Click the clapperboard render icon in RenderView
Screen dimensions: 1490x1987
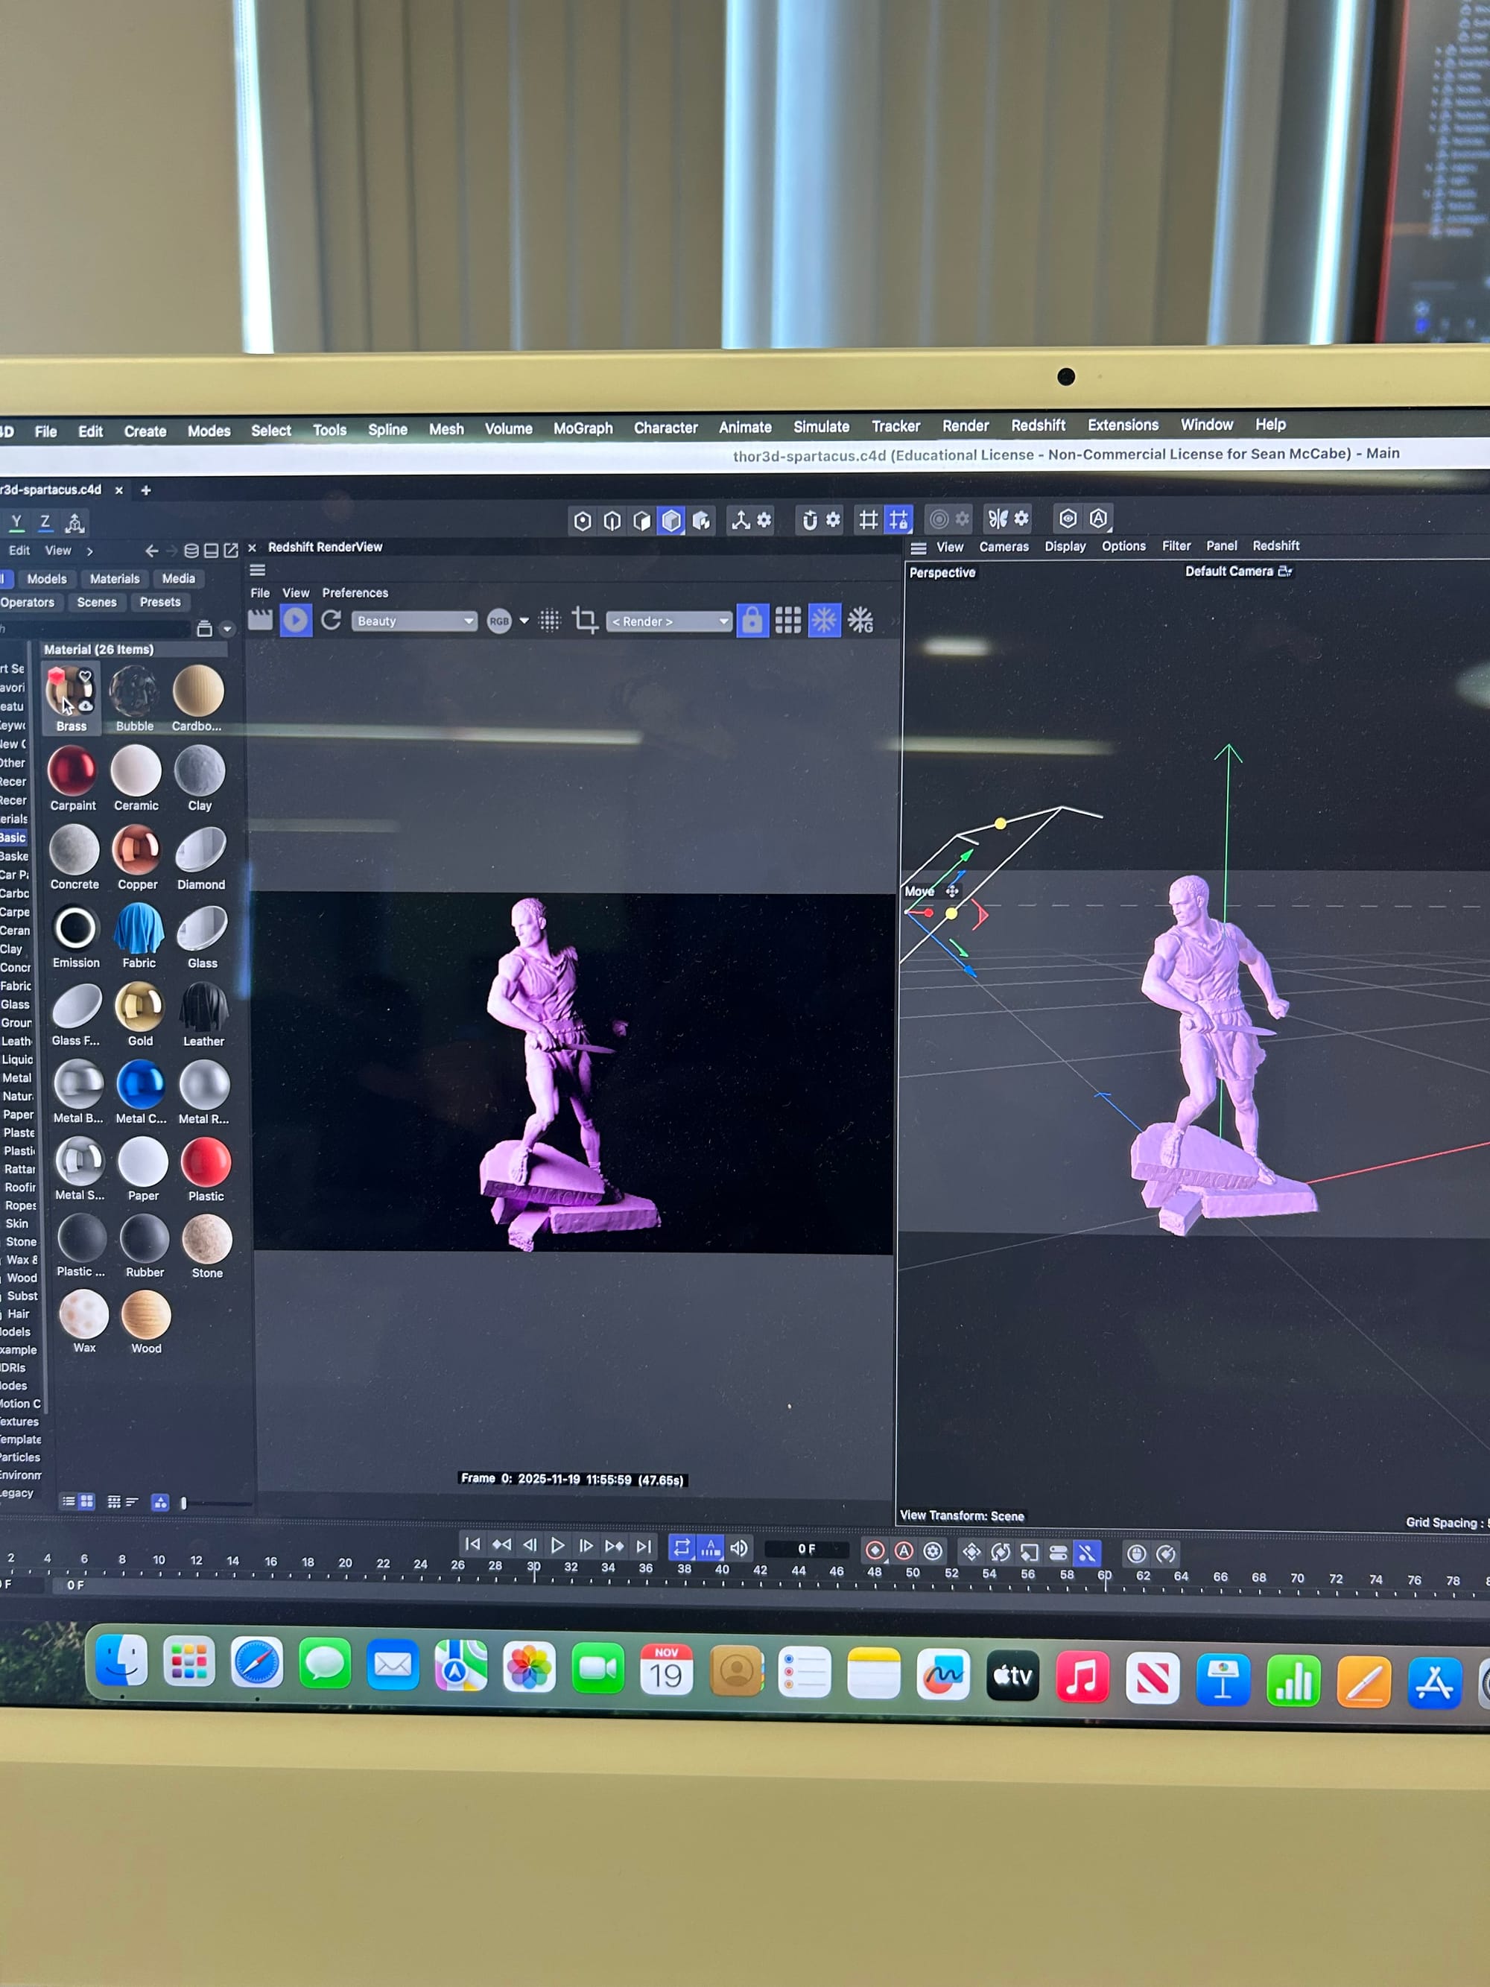(261, 620)
